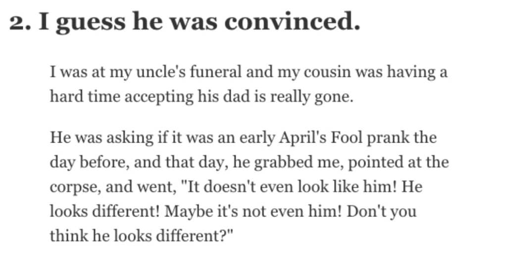Click the words "pointed at the"
The image size is (507, 265).
pos(399,162)
